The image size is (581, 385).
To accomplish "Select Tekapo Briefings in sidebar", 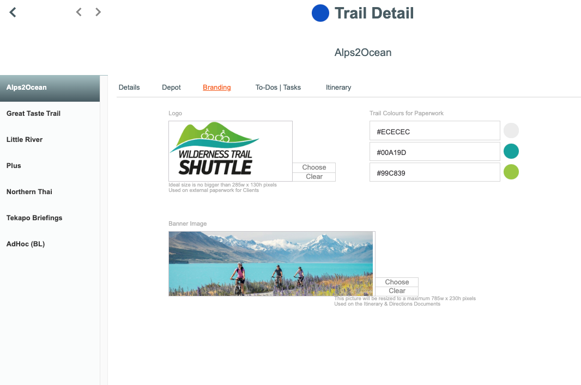I will pyautogui.click(x=50, y=218).
